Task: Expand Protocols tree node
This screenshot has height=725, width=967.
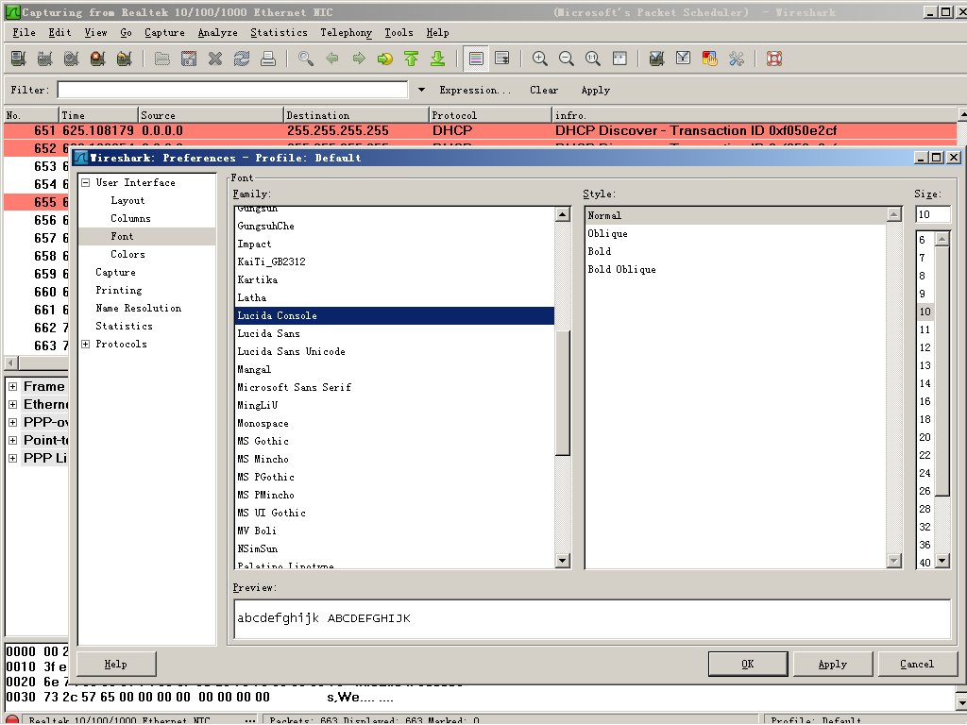Action: tap(86, 344)
